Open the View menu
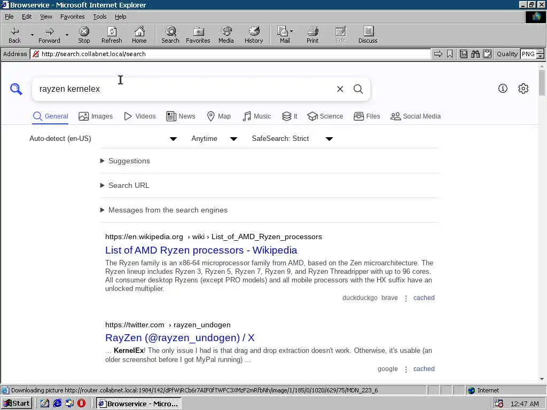The width and height of the screenshot is (547, 410). point(46,17)
